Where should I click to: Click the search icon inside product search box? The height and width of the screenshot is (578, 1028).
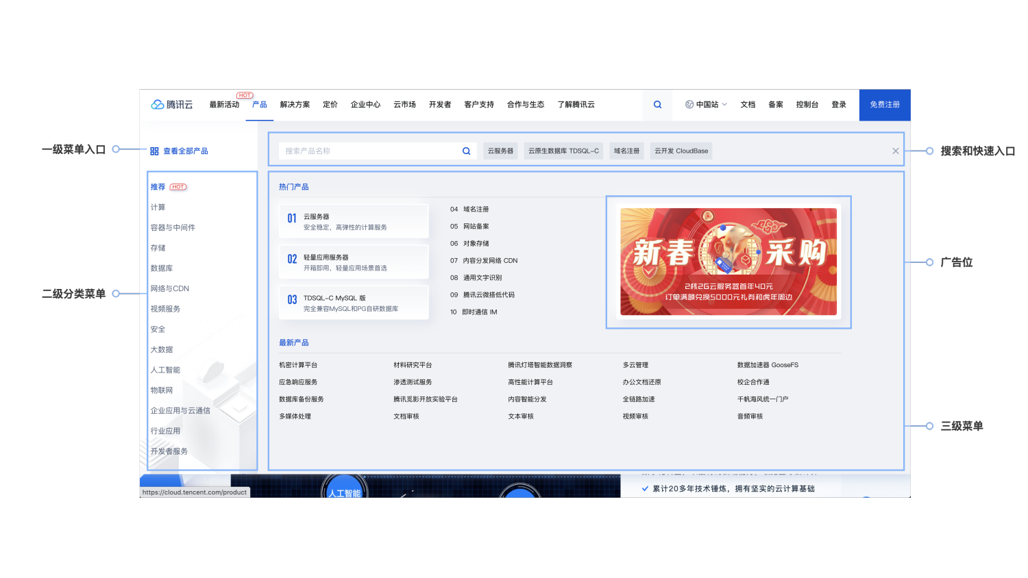point(466,151)
